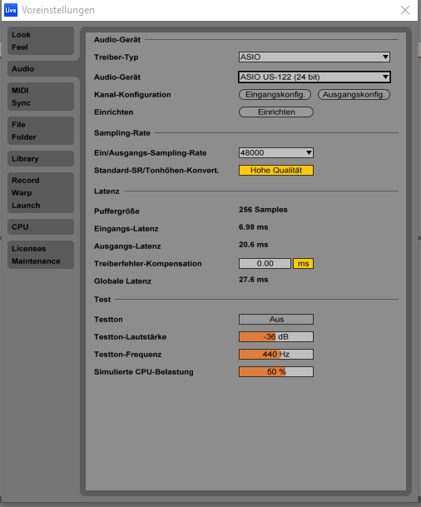Expand the Audio-Gerät ASIO US-122 dropdown
This screenshot has height=507, width=421.
[315, 77]
